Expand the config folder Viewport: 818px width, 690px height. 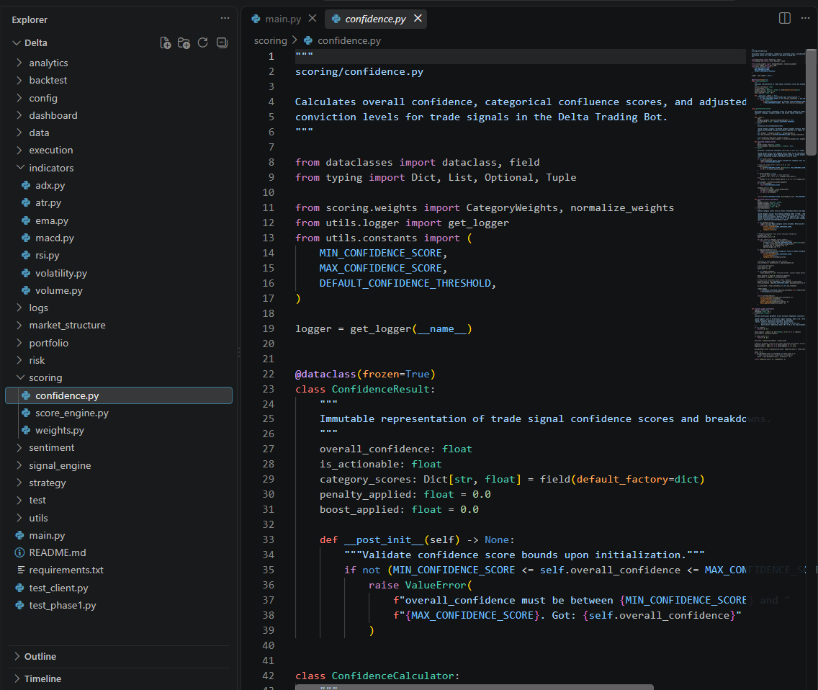43,98
